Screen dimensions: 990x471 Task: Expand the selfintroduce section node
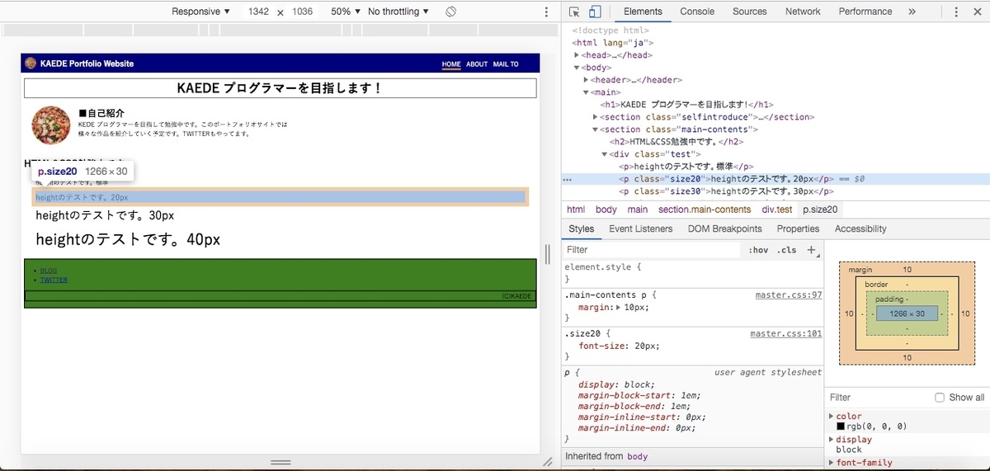[596, 117]
